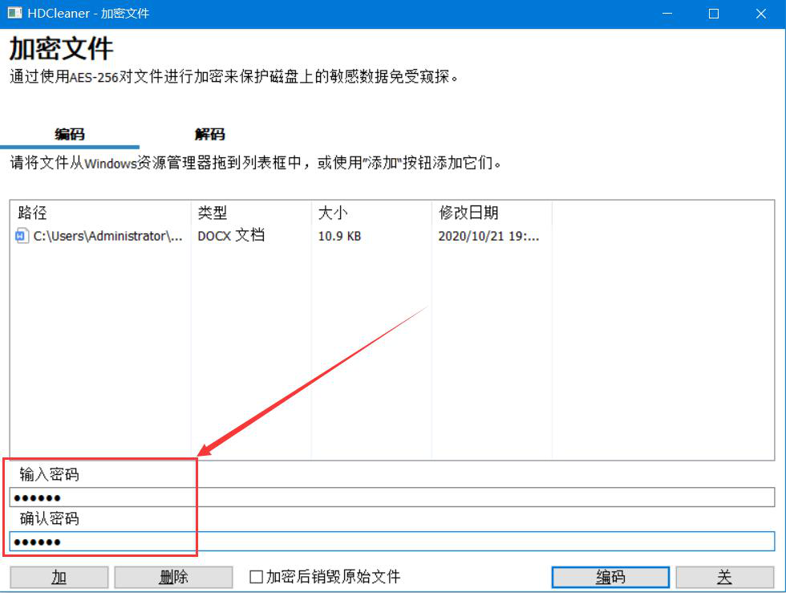Click the 2020/10/21 19:... date cell
This screenshot has height=593, width=786.
pyautogui.click(x=488, y=236)
